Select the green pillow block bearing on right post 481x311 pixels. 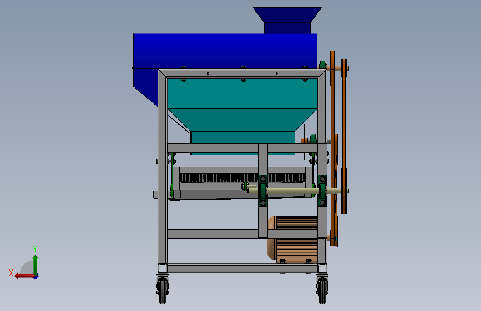(322, 190)
